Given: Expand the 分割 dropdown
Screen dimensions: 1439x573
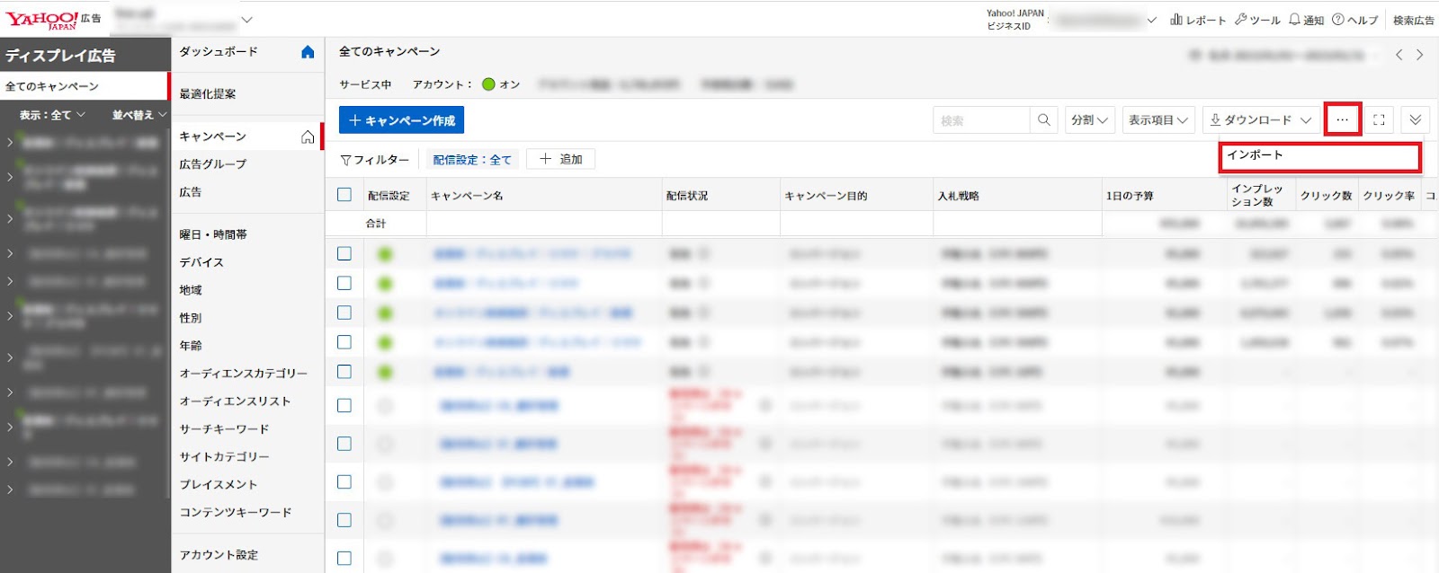Looking at the screenshot, I should [x=1089, y=120].
